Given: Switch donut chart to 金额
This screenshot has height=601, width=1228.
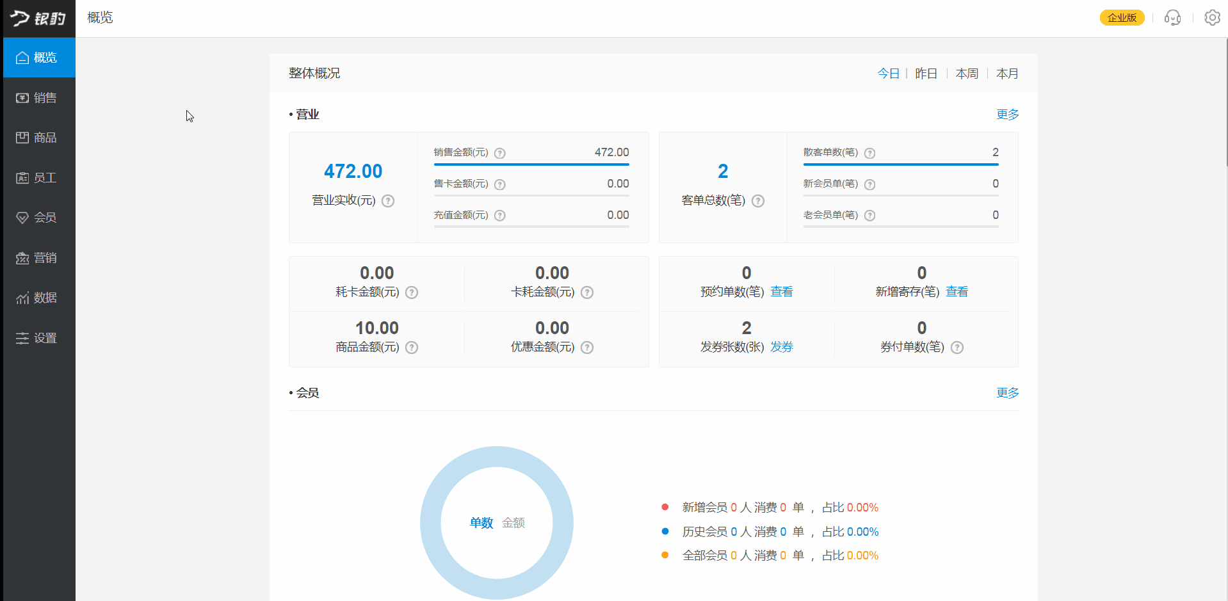Looking at the screenshot, I should click(513, 523).
